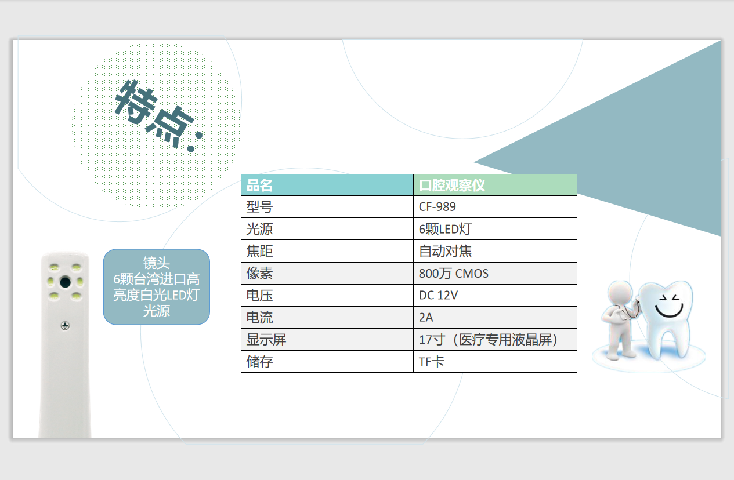This screenshot has width=734, height=480.
Task: Select the 品名 header cell
Action: point(327,185)
